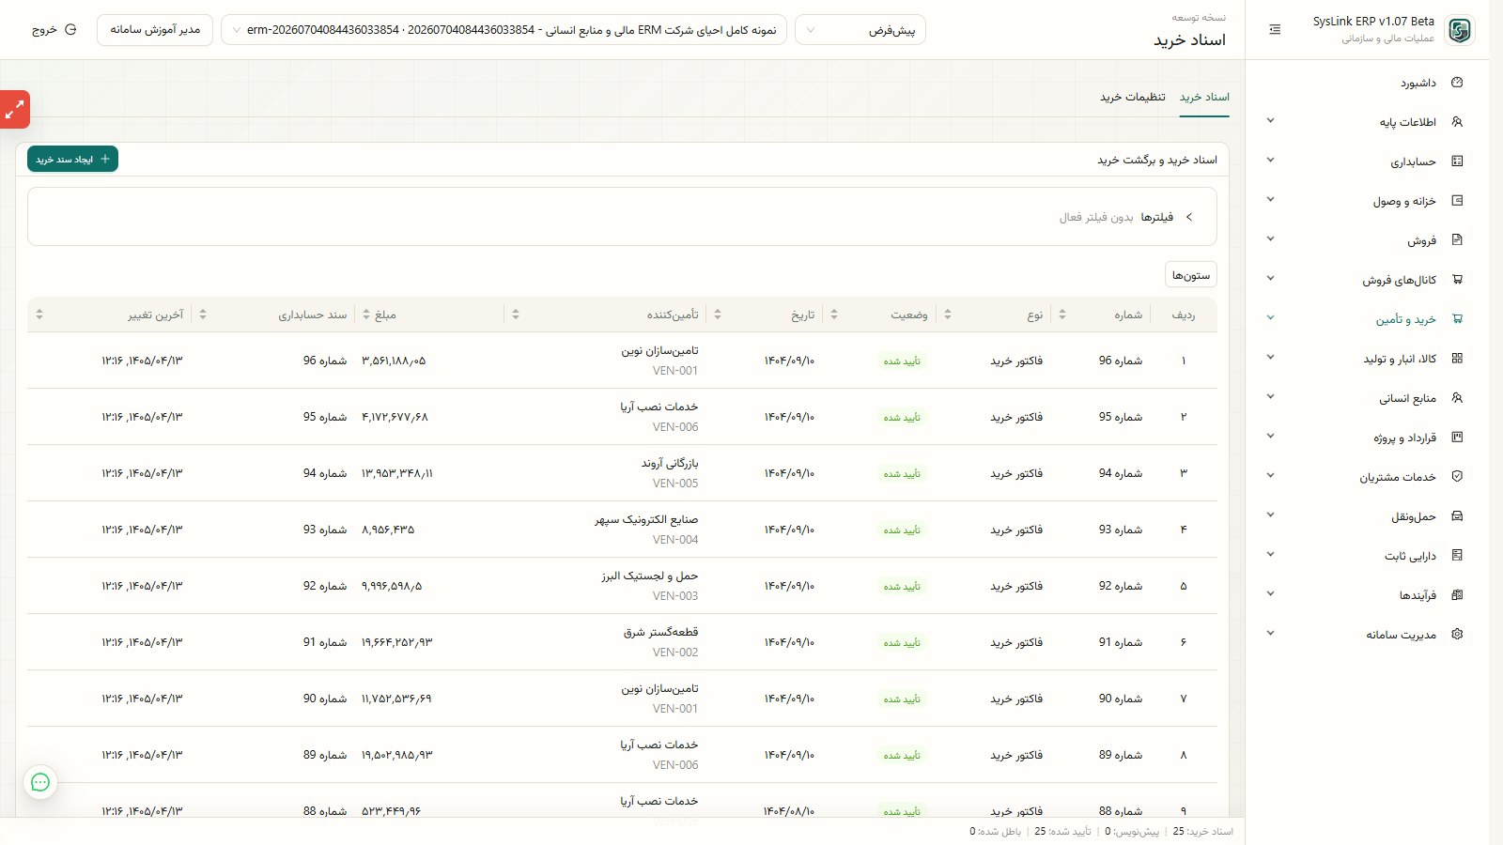Viewport: 1503px width, 845px height.
Task: Click the فروش sales document icon
Action: (x=1457, y=240)
